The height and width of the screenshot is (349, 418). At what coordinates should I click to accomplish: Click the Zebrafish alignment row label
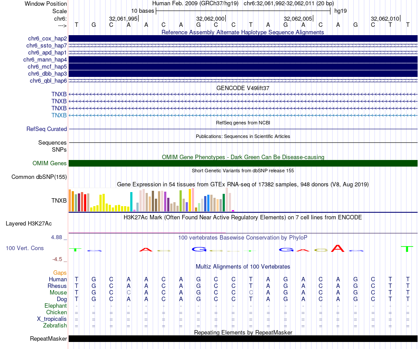55,326
